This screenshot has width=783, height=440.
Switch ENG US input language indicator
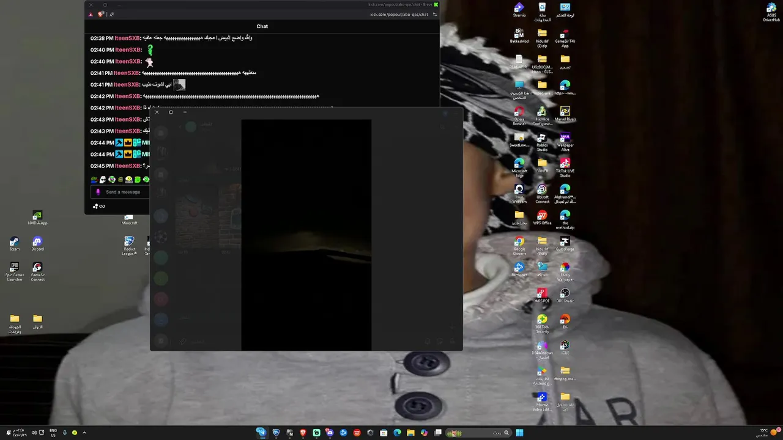(53, 433)
